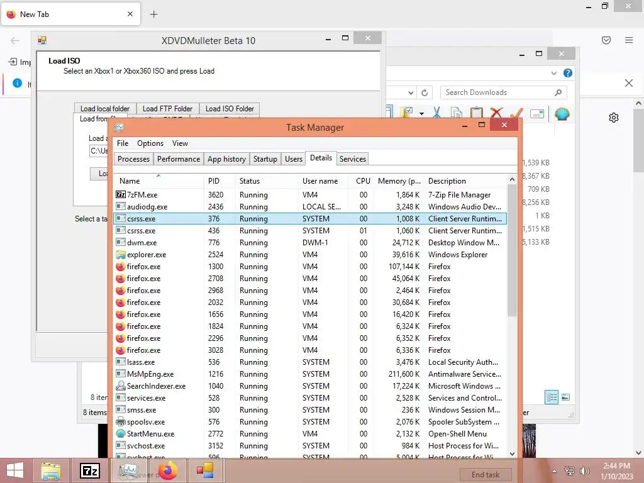This screenshot has width=644, height=483.
Task: Open the Options menu in Task Manager
Action: (150, 143)
